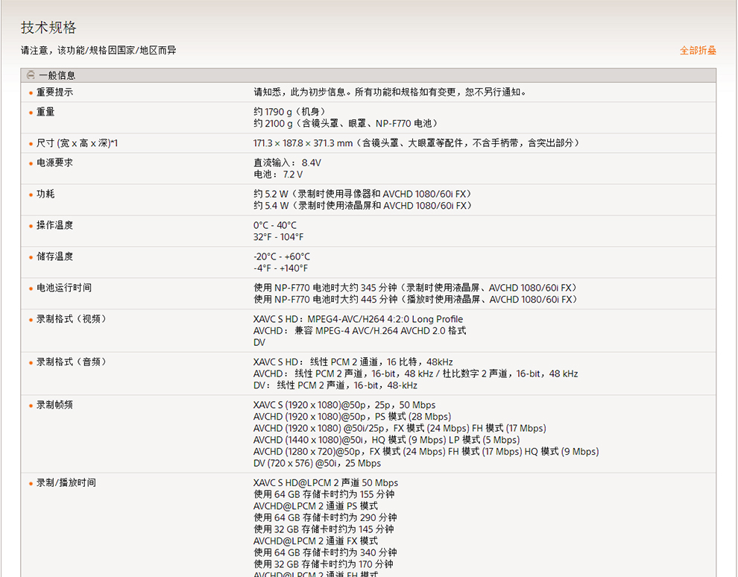Click the -20°C - +60°C value
This screenshot has height=577, width=738.
[x=282, y=256]
